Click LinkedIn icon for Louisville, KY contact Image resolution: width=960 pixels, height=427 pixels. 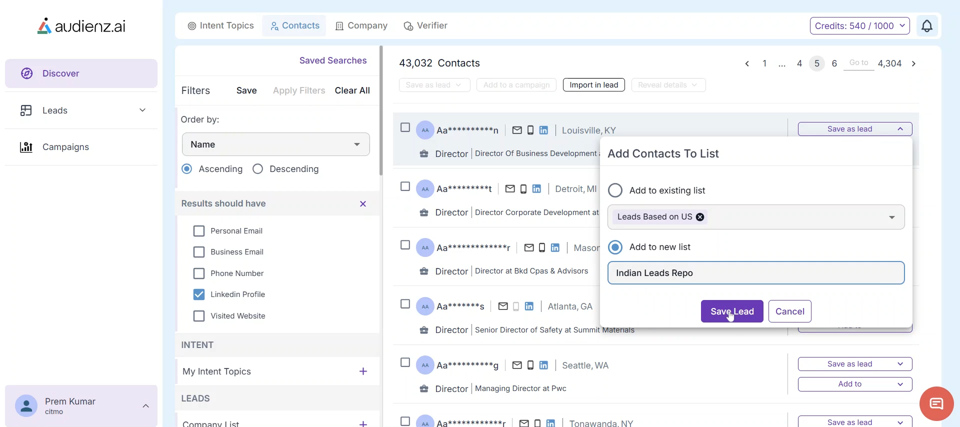[x=543, y=130]
